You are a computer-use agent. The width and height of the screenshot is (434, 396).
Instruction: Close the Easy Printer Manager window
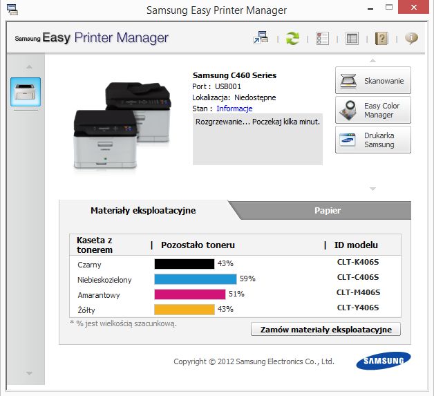tap(414, 7)
